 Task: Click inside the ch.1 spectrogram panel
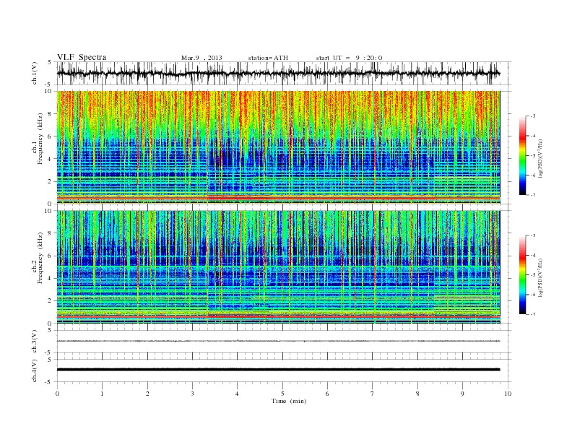coord(278,147)
